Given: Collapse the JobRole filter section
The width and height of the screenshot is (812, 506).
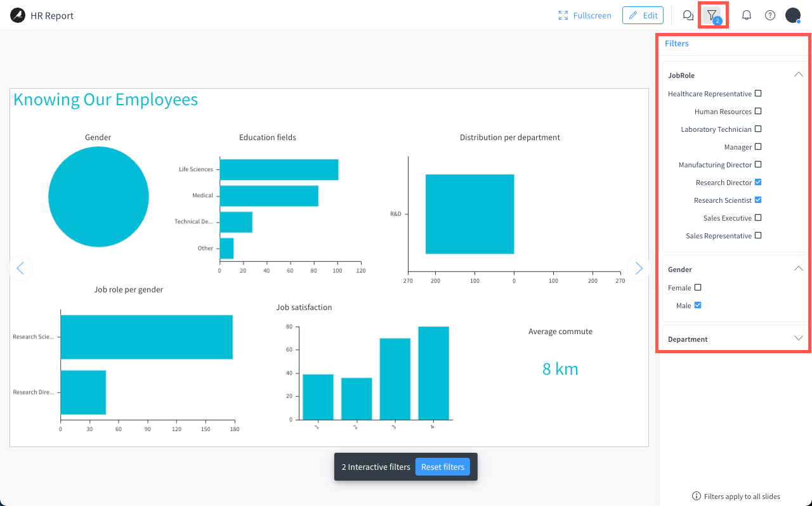Looking at the screenshot, I should click(799, 74).
